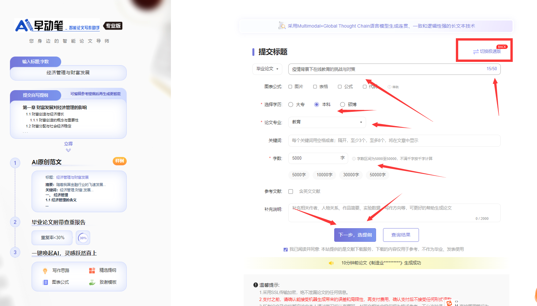Click the orange grid icon for 精选提纲
Screen dimensions: 537x306
point(92,270)
